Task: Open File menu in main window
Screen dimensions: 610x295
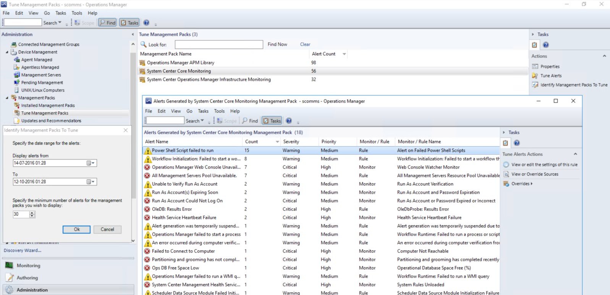Action: (x=6, y=13)
